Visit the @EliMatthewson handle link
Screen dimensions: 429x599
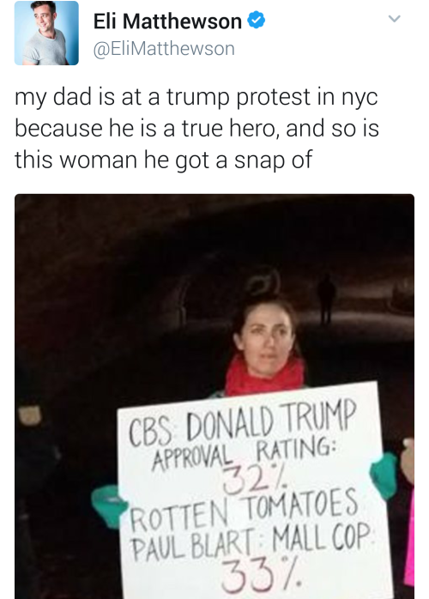tap(164, 49)
